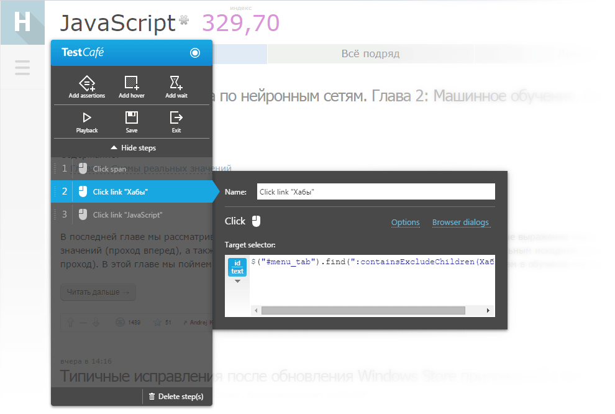The height and width of the screenshot is (414, 615).
Task: Select the Add hover tool
Action: (x=132, y=87)
